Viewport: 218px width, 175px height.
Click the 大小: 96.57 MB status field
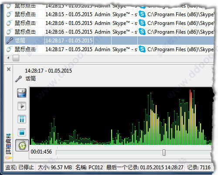coord(55,167)
